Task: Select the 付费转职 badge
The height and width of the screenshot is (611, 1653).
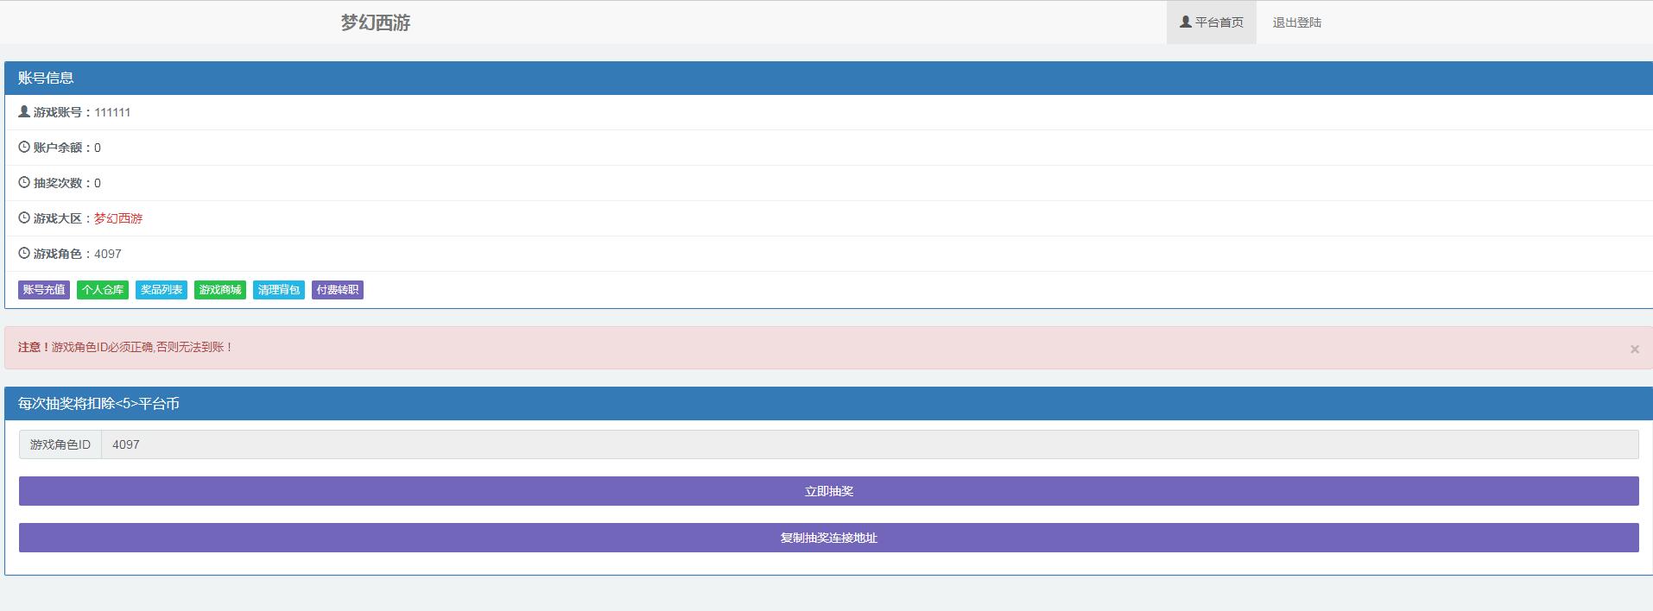Action: pos(338,290)
